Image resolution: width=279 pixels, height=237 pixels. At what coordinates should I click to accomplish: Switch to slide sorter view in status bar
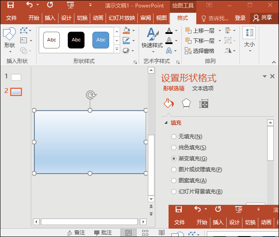(x=145, y=232)
